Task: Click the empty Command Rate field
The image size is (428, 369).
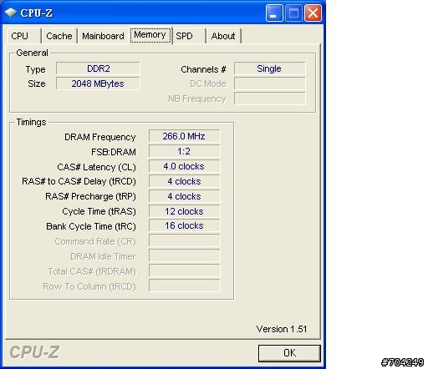Action: (184, 240)
